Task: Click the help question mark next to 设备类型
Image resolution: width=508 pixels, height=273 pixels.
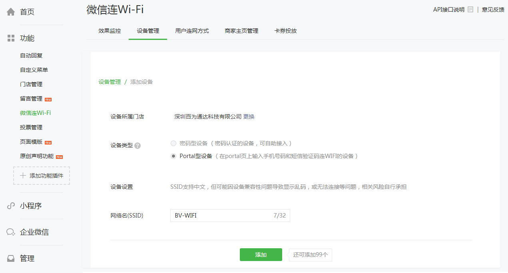Action: 137,146
